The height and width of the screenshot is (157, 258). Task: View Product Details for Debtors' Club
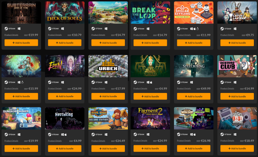point(227,88)
